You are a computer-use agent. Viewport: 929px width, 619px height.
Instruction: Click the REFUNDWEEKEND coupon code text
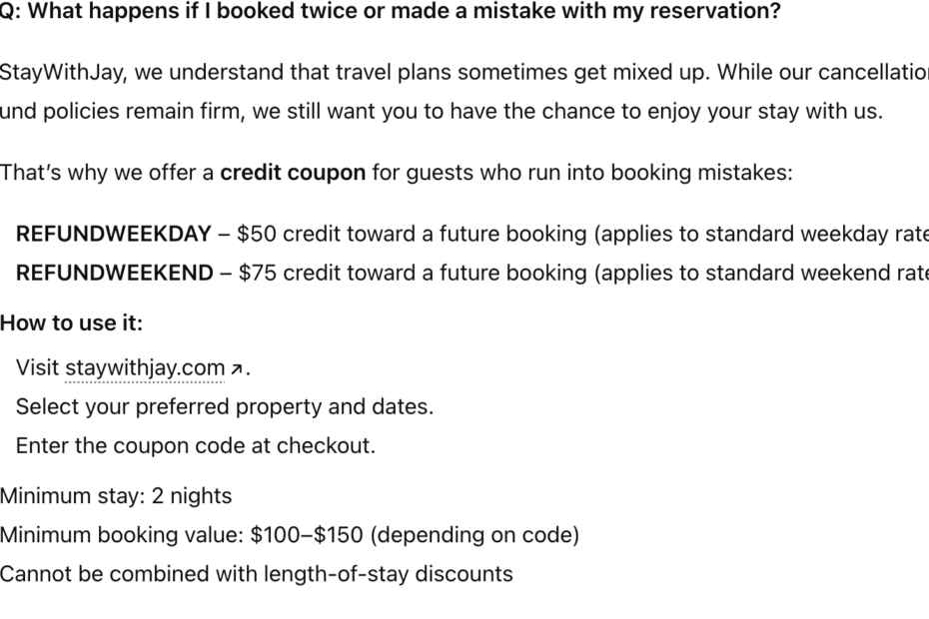point(114,273)
